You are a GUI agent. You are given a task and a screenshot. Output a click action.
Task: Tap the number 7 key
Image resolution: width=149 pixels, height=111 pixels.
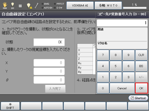point(103,55)
